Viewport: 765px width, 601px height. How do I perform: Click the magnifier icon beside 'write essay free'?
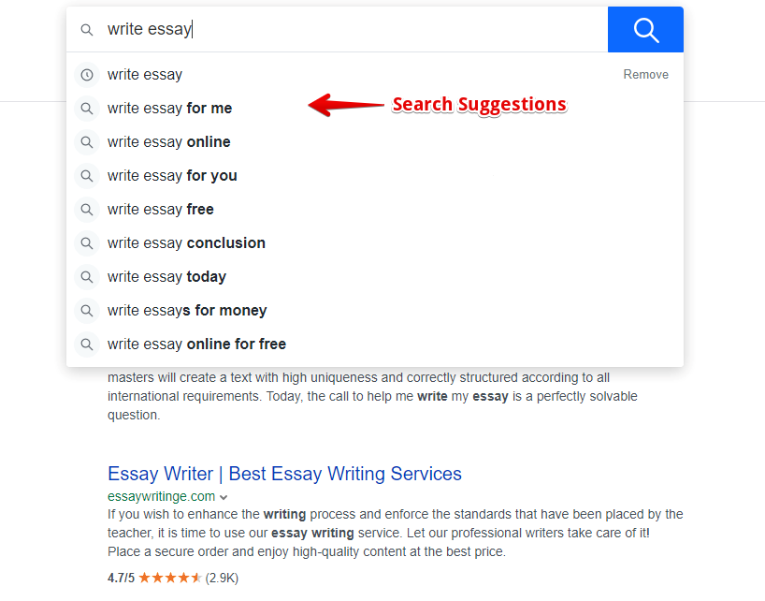tap(87, 210)
